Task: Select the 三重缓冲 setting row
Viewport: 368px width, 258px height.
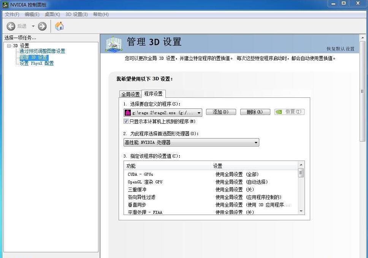Action: (x=211, y=190)
